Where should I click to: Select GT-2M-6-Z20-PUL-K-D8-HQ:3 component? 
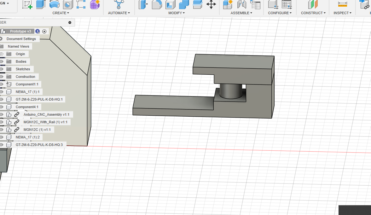pyautogui.click(x=39, y=145)
